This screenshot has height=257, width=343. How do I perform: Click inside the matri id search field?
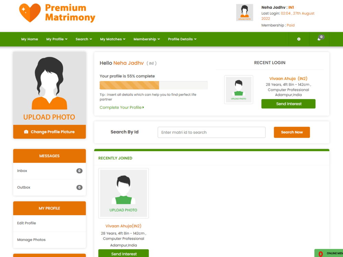[x=211, y=132]
